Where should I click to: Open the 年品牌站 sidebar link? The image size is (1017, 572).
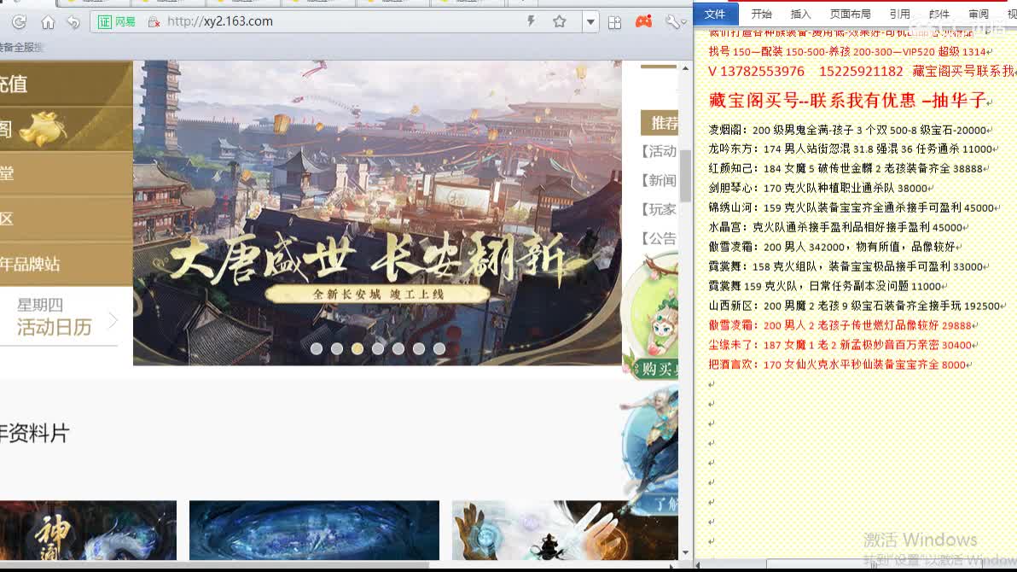point(67,264)
